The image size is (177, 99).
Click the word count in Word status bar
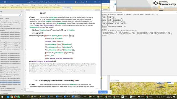click(x=4, y=93)
